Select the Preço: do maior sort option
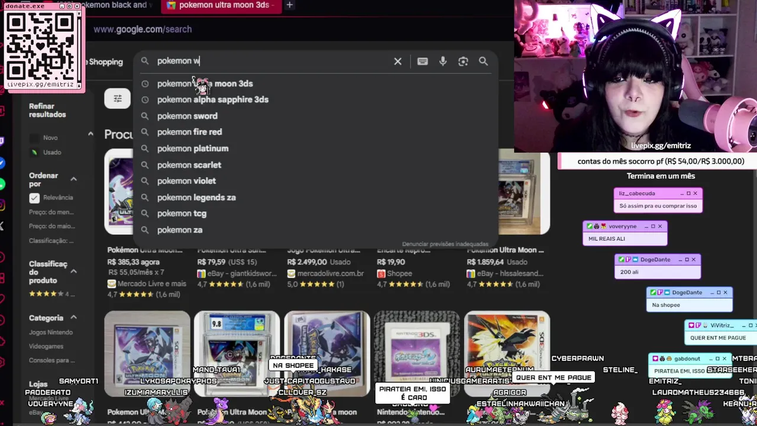This screenshot has height=426, width=757. point(52,226)
